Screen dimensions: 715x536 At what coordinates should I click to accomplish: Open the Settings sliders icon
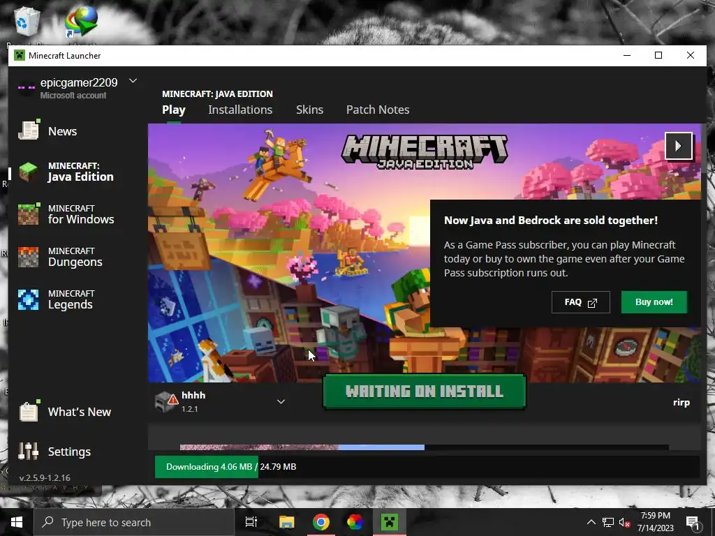tap(28, 451)
